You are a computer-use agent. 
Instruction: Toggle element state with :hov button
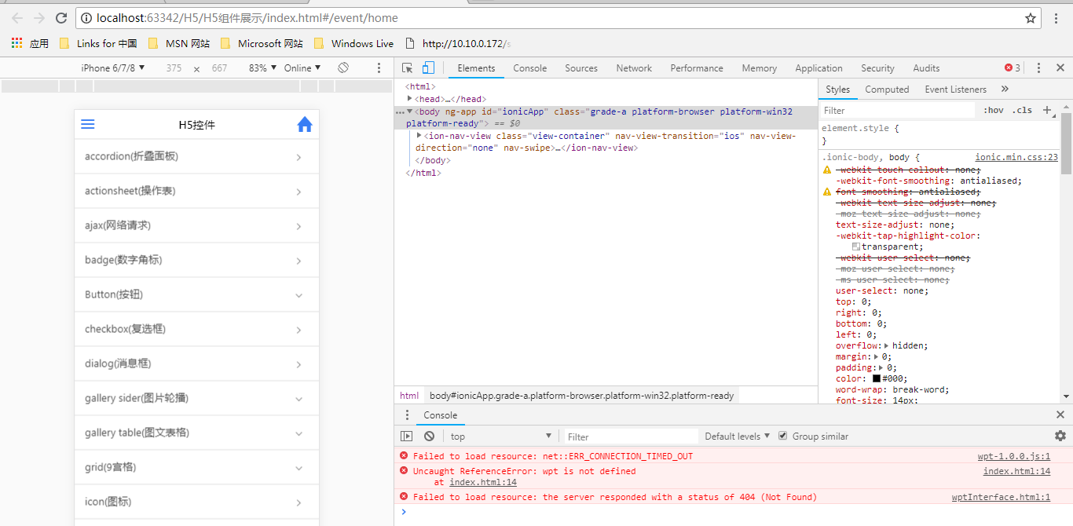point(993,111)
